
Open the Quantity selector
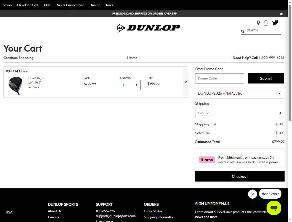pyautogui.click(x=130, y=85)
